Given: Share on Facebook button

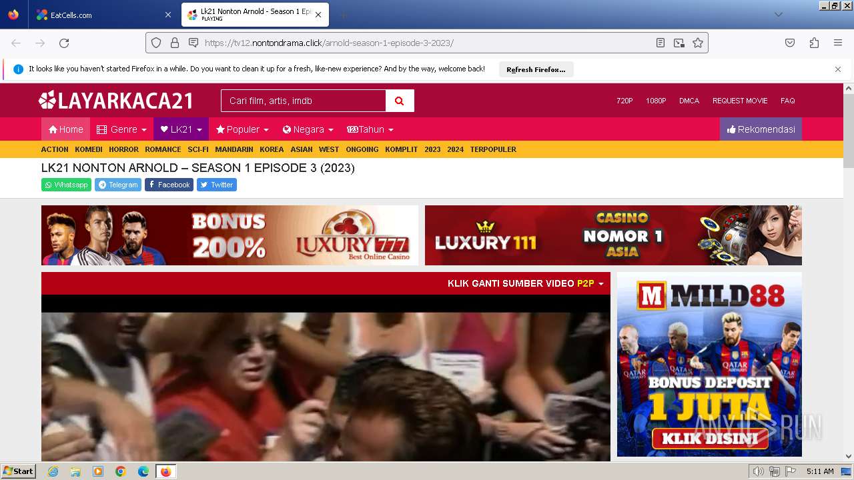Looking at the screenshot, I should (x=169, y=185).
